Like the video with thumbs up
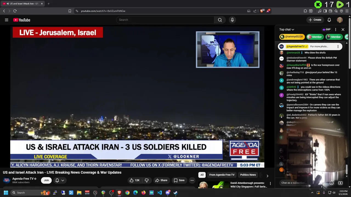Screen dimensions: 351x197 pyautogui.click(x=135, y=180)
